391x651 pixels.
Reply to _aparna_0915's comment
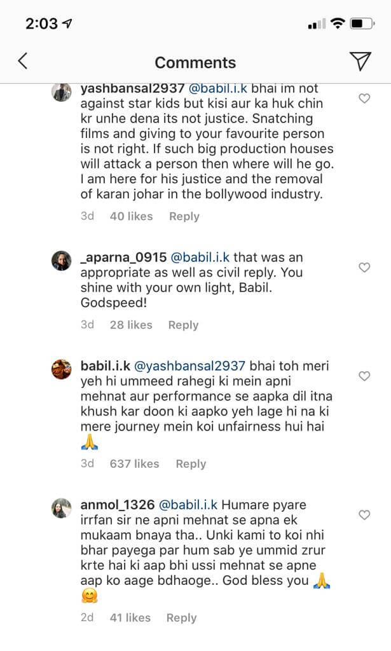(183, 325)
